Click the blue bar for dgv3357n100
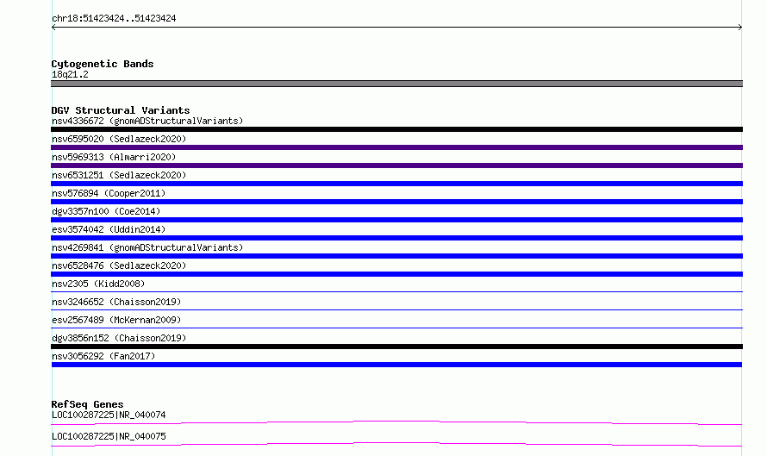 [x=396, y=220]
